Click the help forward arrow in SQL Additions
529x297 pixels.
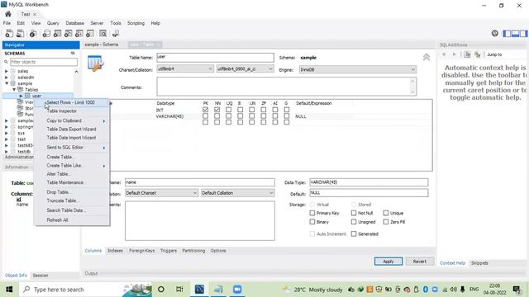[455, 54]
